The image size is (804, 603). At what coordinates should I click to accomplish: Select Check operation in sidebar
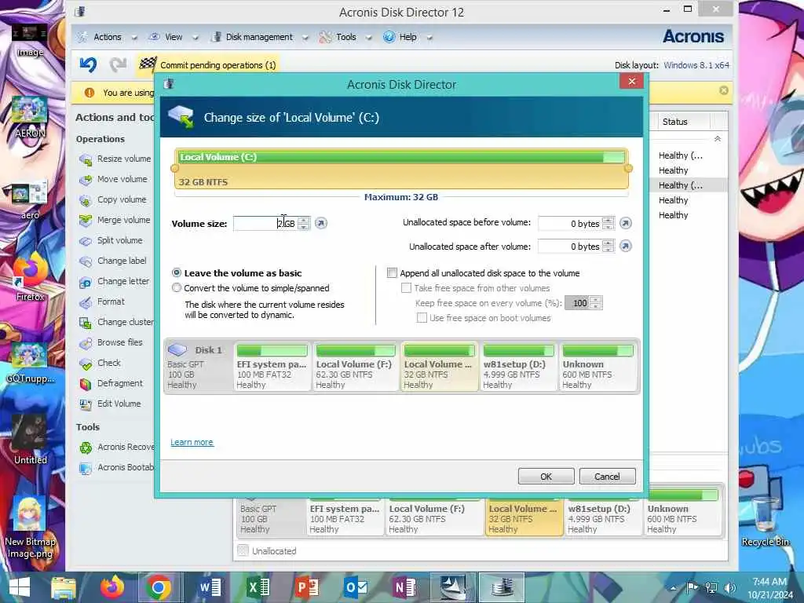pyautogui.click(x=100, y=363)
